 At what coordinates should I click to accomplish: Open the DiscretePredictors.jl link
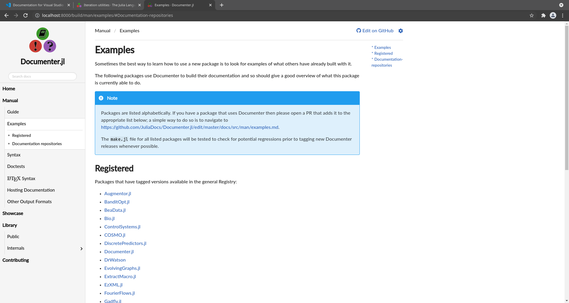click(125, 243)
